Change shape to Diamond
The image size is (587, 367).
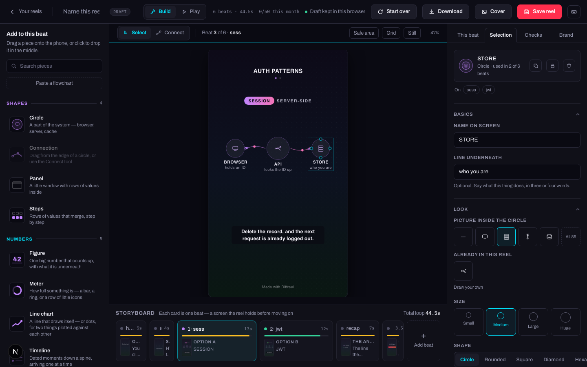pos(554,360)
